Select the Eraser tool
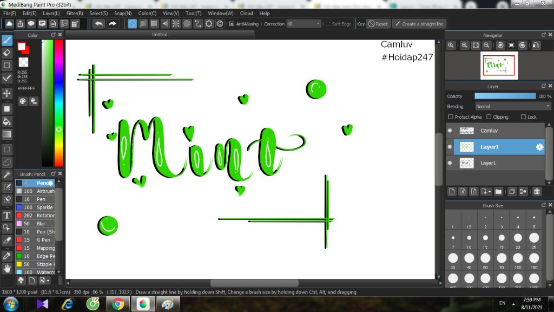 point(6,53)
